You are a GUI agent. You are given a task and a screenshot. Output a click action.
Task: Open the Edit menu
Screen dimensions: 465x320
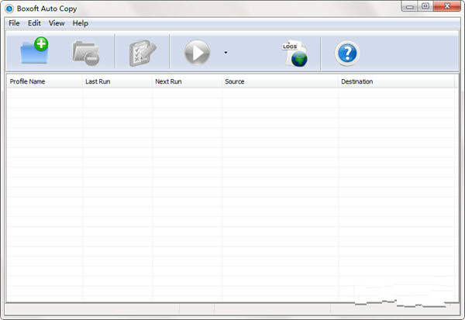34,23
